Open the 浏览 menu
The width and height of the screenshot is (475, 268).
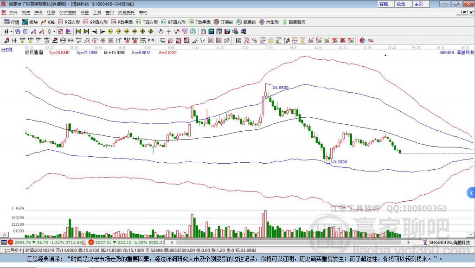point(26,13)
